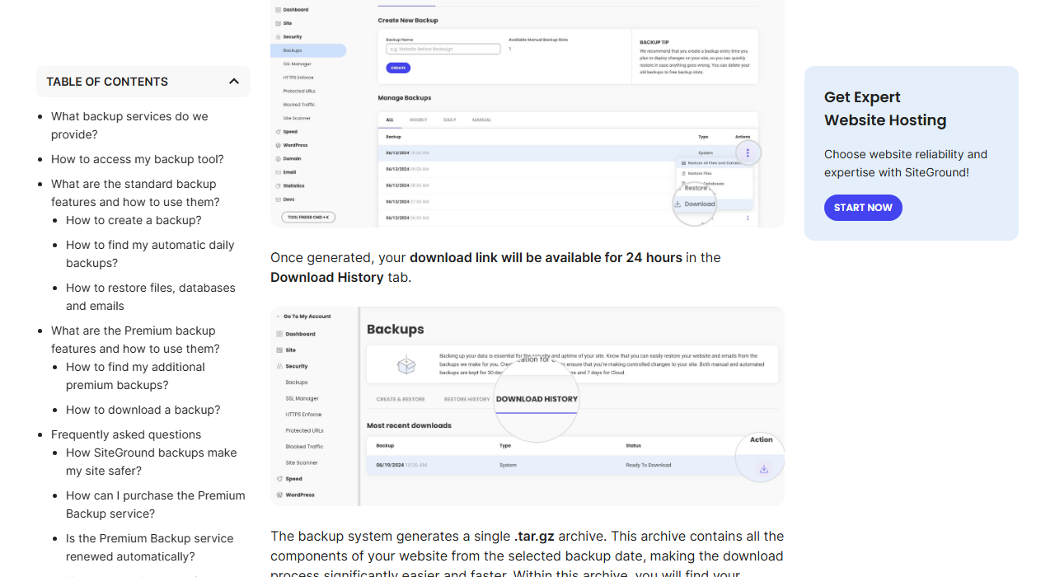Open the Download History tutorial screenshot
This screenshot has height=577, width=1055.
tap(527, 406)
